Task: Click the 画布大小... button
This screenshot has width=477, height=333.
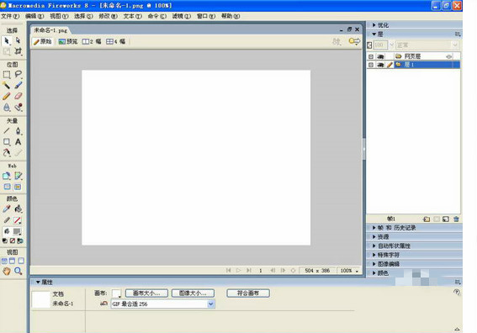Action: pyautogui.click(x=146, y=293)
